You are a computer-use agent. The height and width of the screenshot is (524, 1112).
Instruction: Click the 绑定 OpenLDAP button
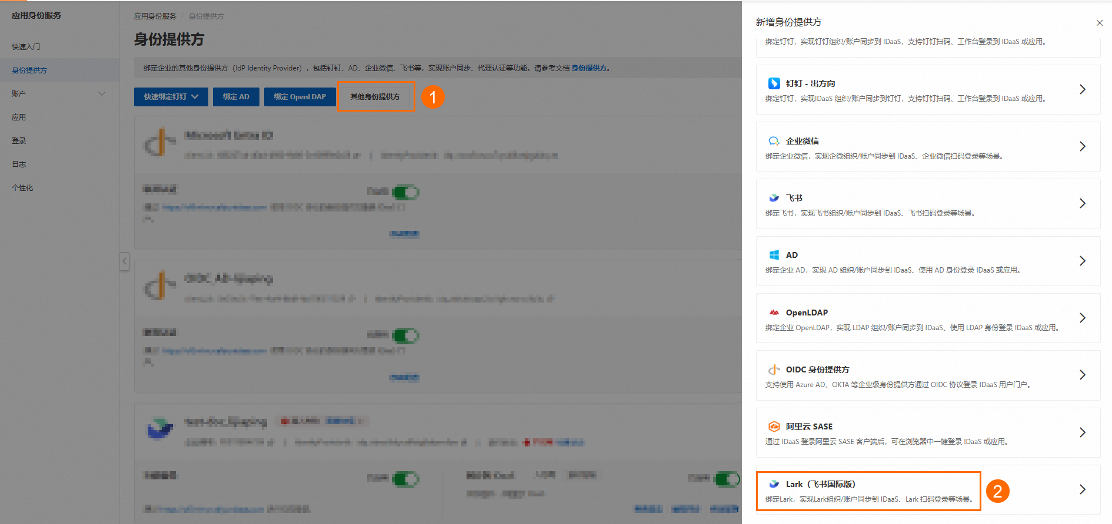[x=299, y=97]
